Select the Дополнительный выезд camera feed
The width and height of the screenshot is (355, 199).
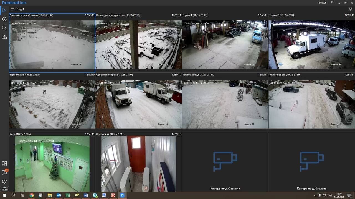coord(52,44)
